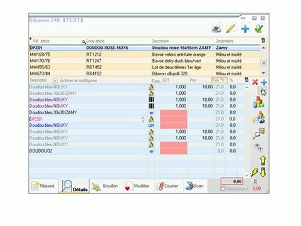
Task: Click the yellow pencil edit icon
Action: 231,28
